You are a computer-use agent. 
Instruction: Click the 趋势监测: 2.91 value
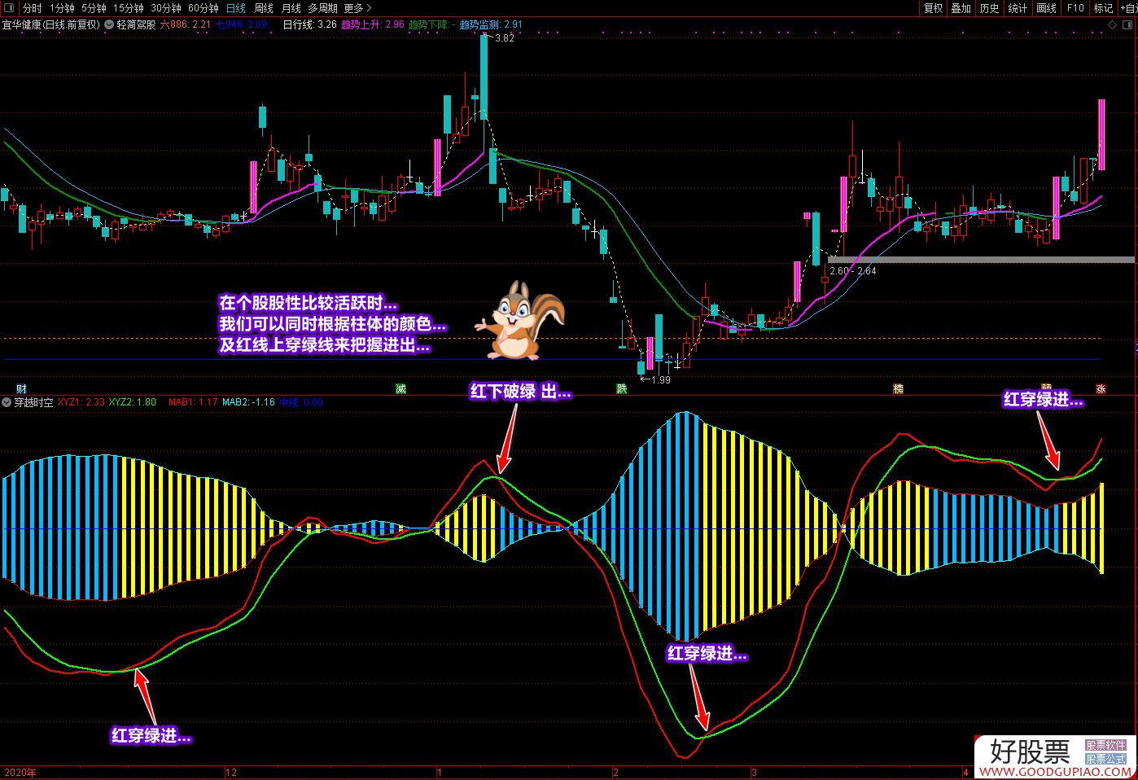491,24
